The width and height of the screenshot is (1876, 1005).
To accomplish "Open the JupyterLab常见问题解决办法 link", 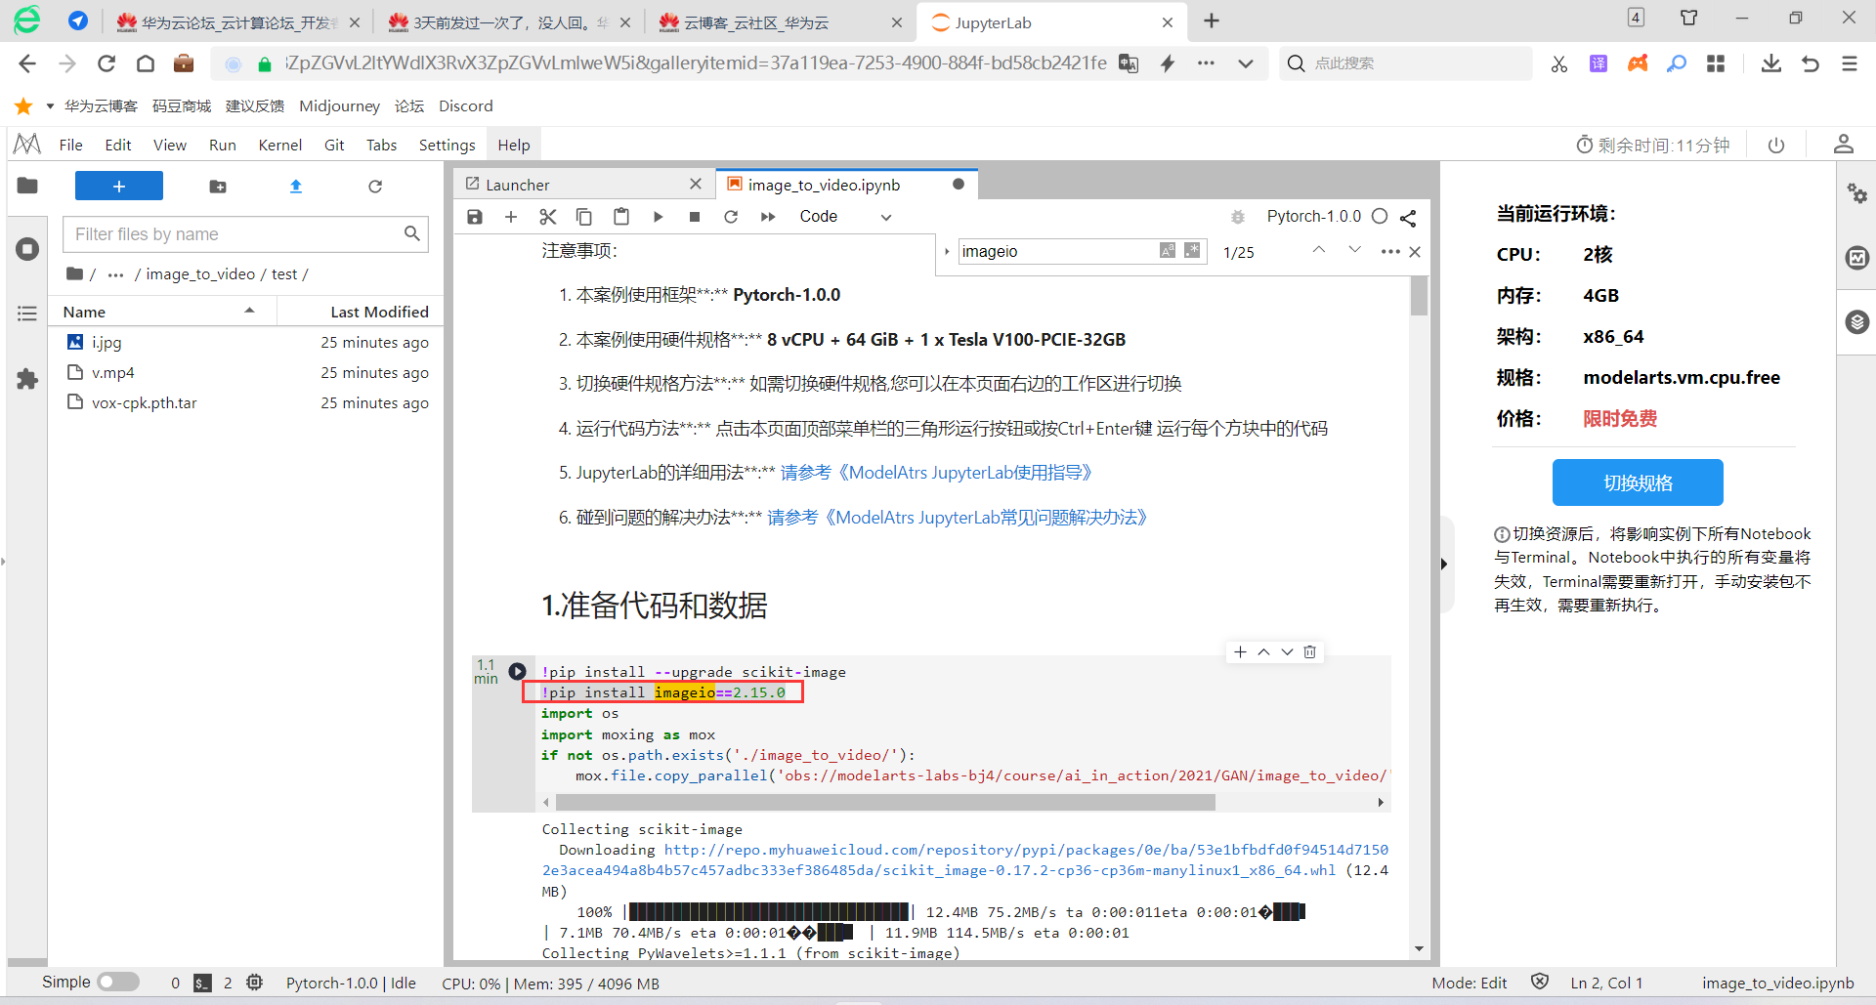I will pyautogui.click(x=957, y=518).
